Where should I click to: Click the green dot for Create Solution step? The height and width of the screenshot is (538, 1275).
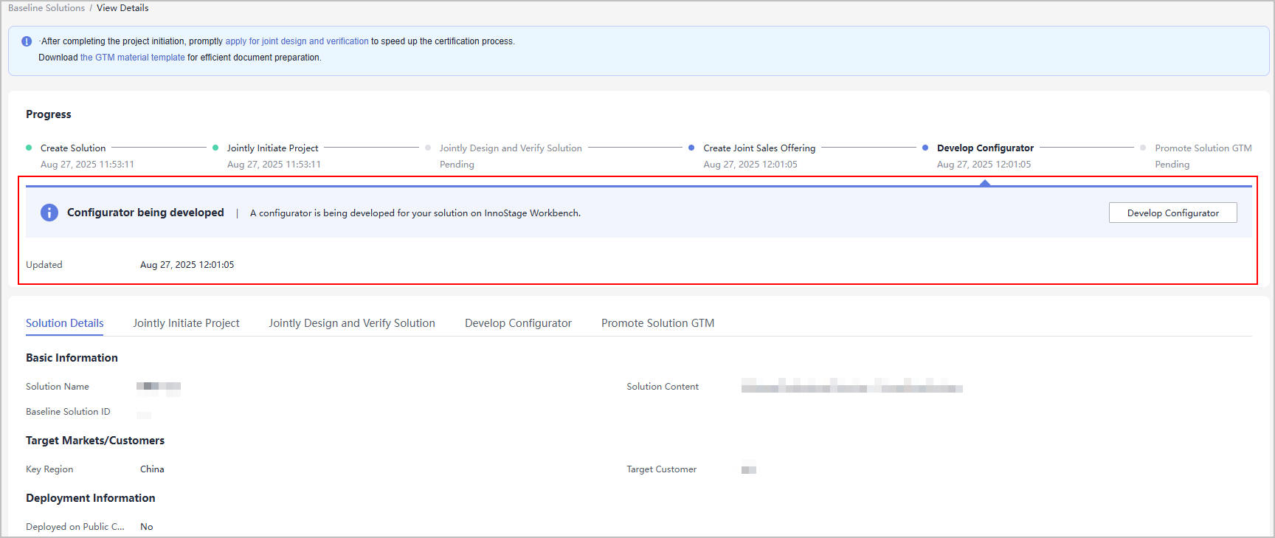pyautogui.click(x=29, y=148)
